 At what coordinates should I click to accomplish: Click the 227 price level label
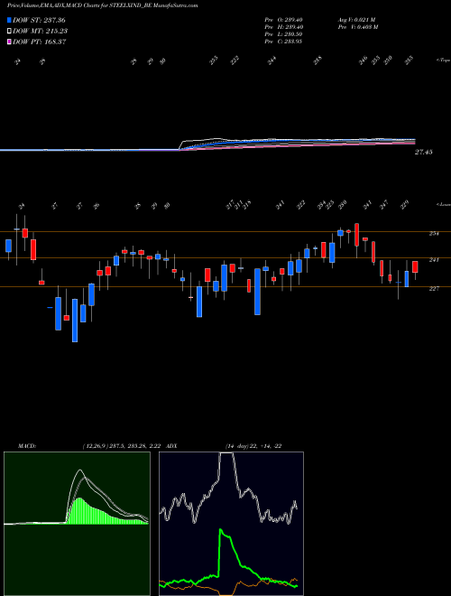(434, 289)
